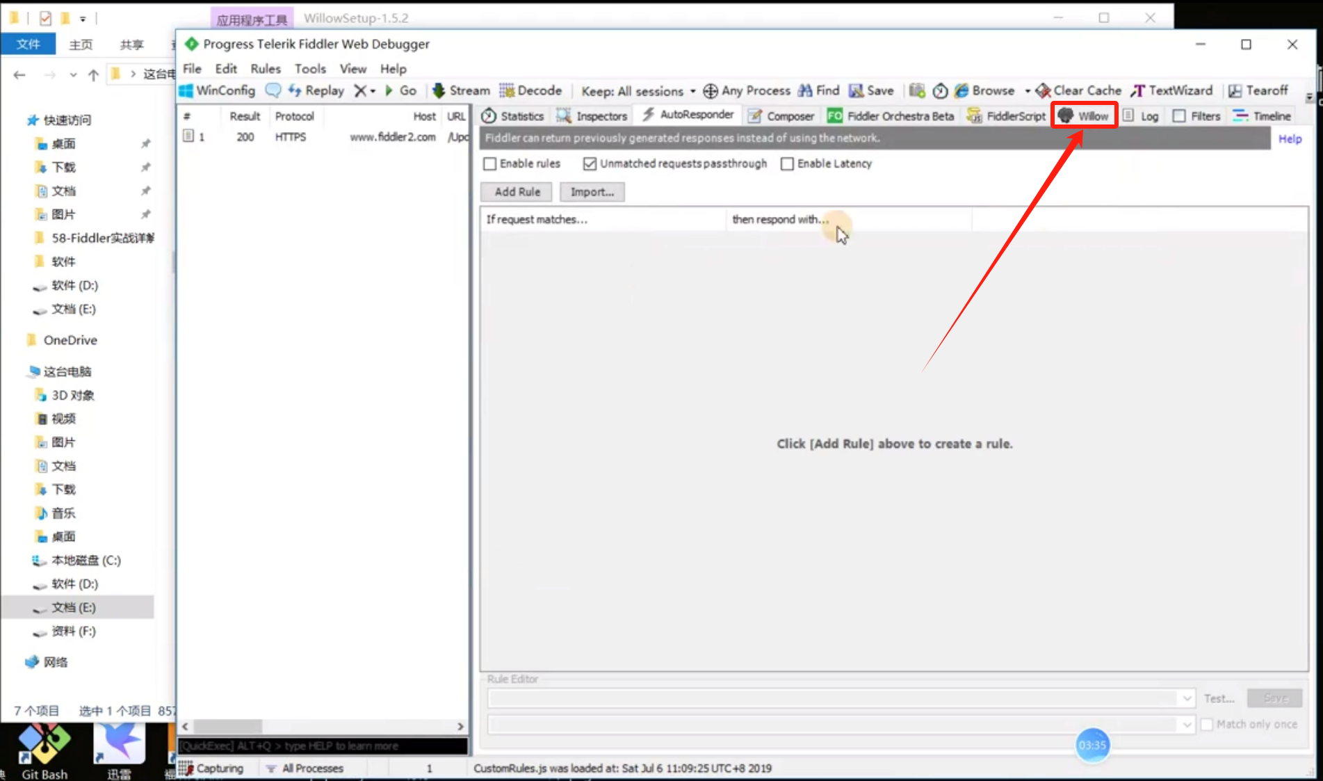
Task: Open the 迅雷 desktop shortcut
Action: click(120, 751)
